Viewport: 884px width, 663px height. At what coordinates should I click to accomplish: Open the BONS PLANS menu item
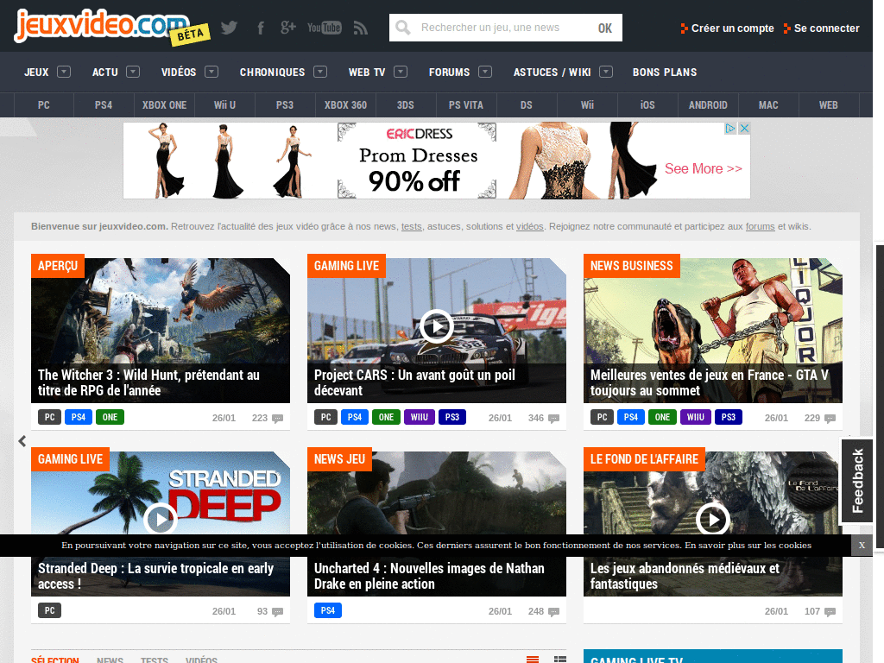[665, 73]
